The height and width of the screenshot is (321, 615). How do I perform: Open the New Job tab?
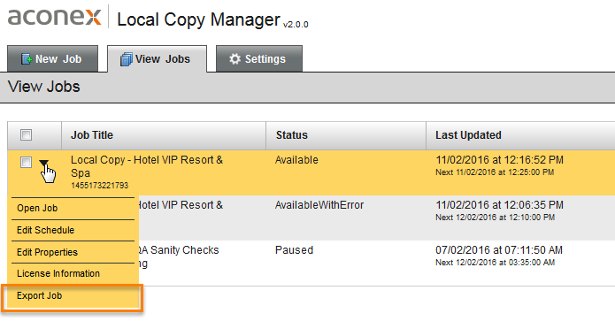click(x=52, y=58)
